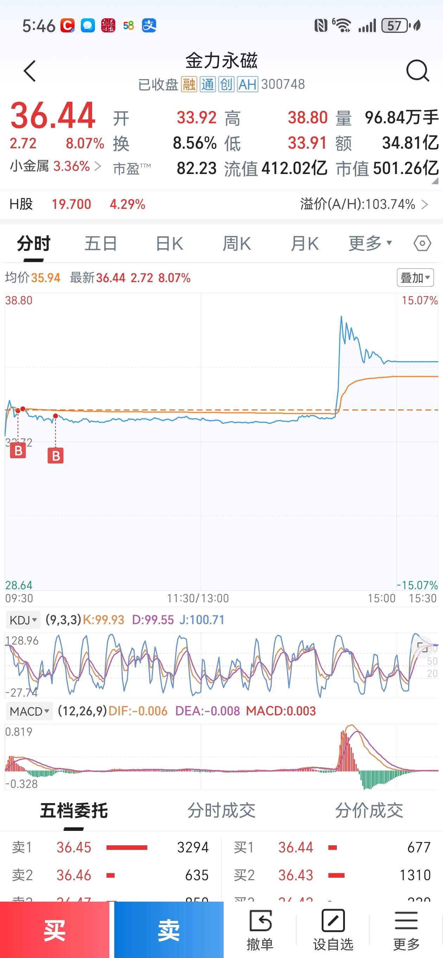Open stock search magnifier icon

(417, 71)
